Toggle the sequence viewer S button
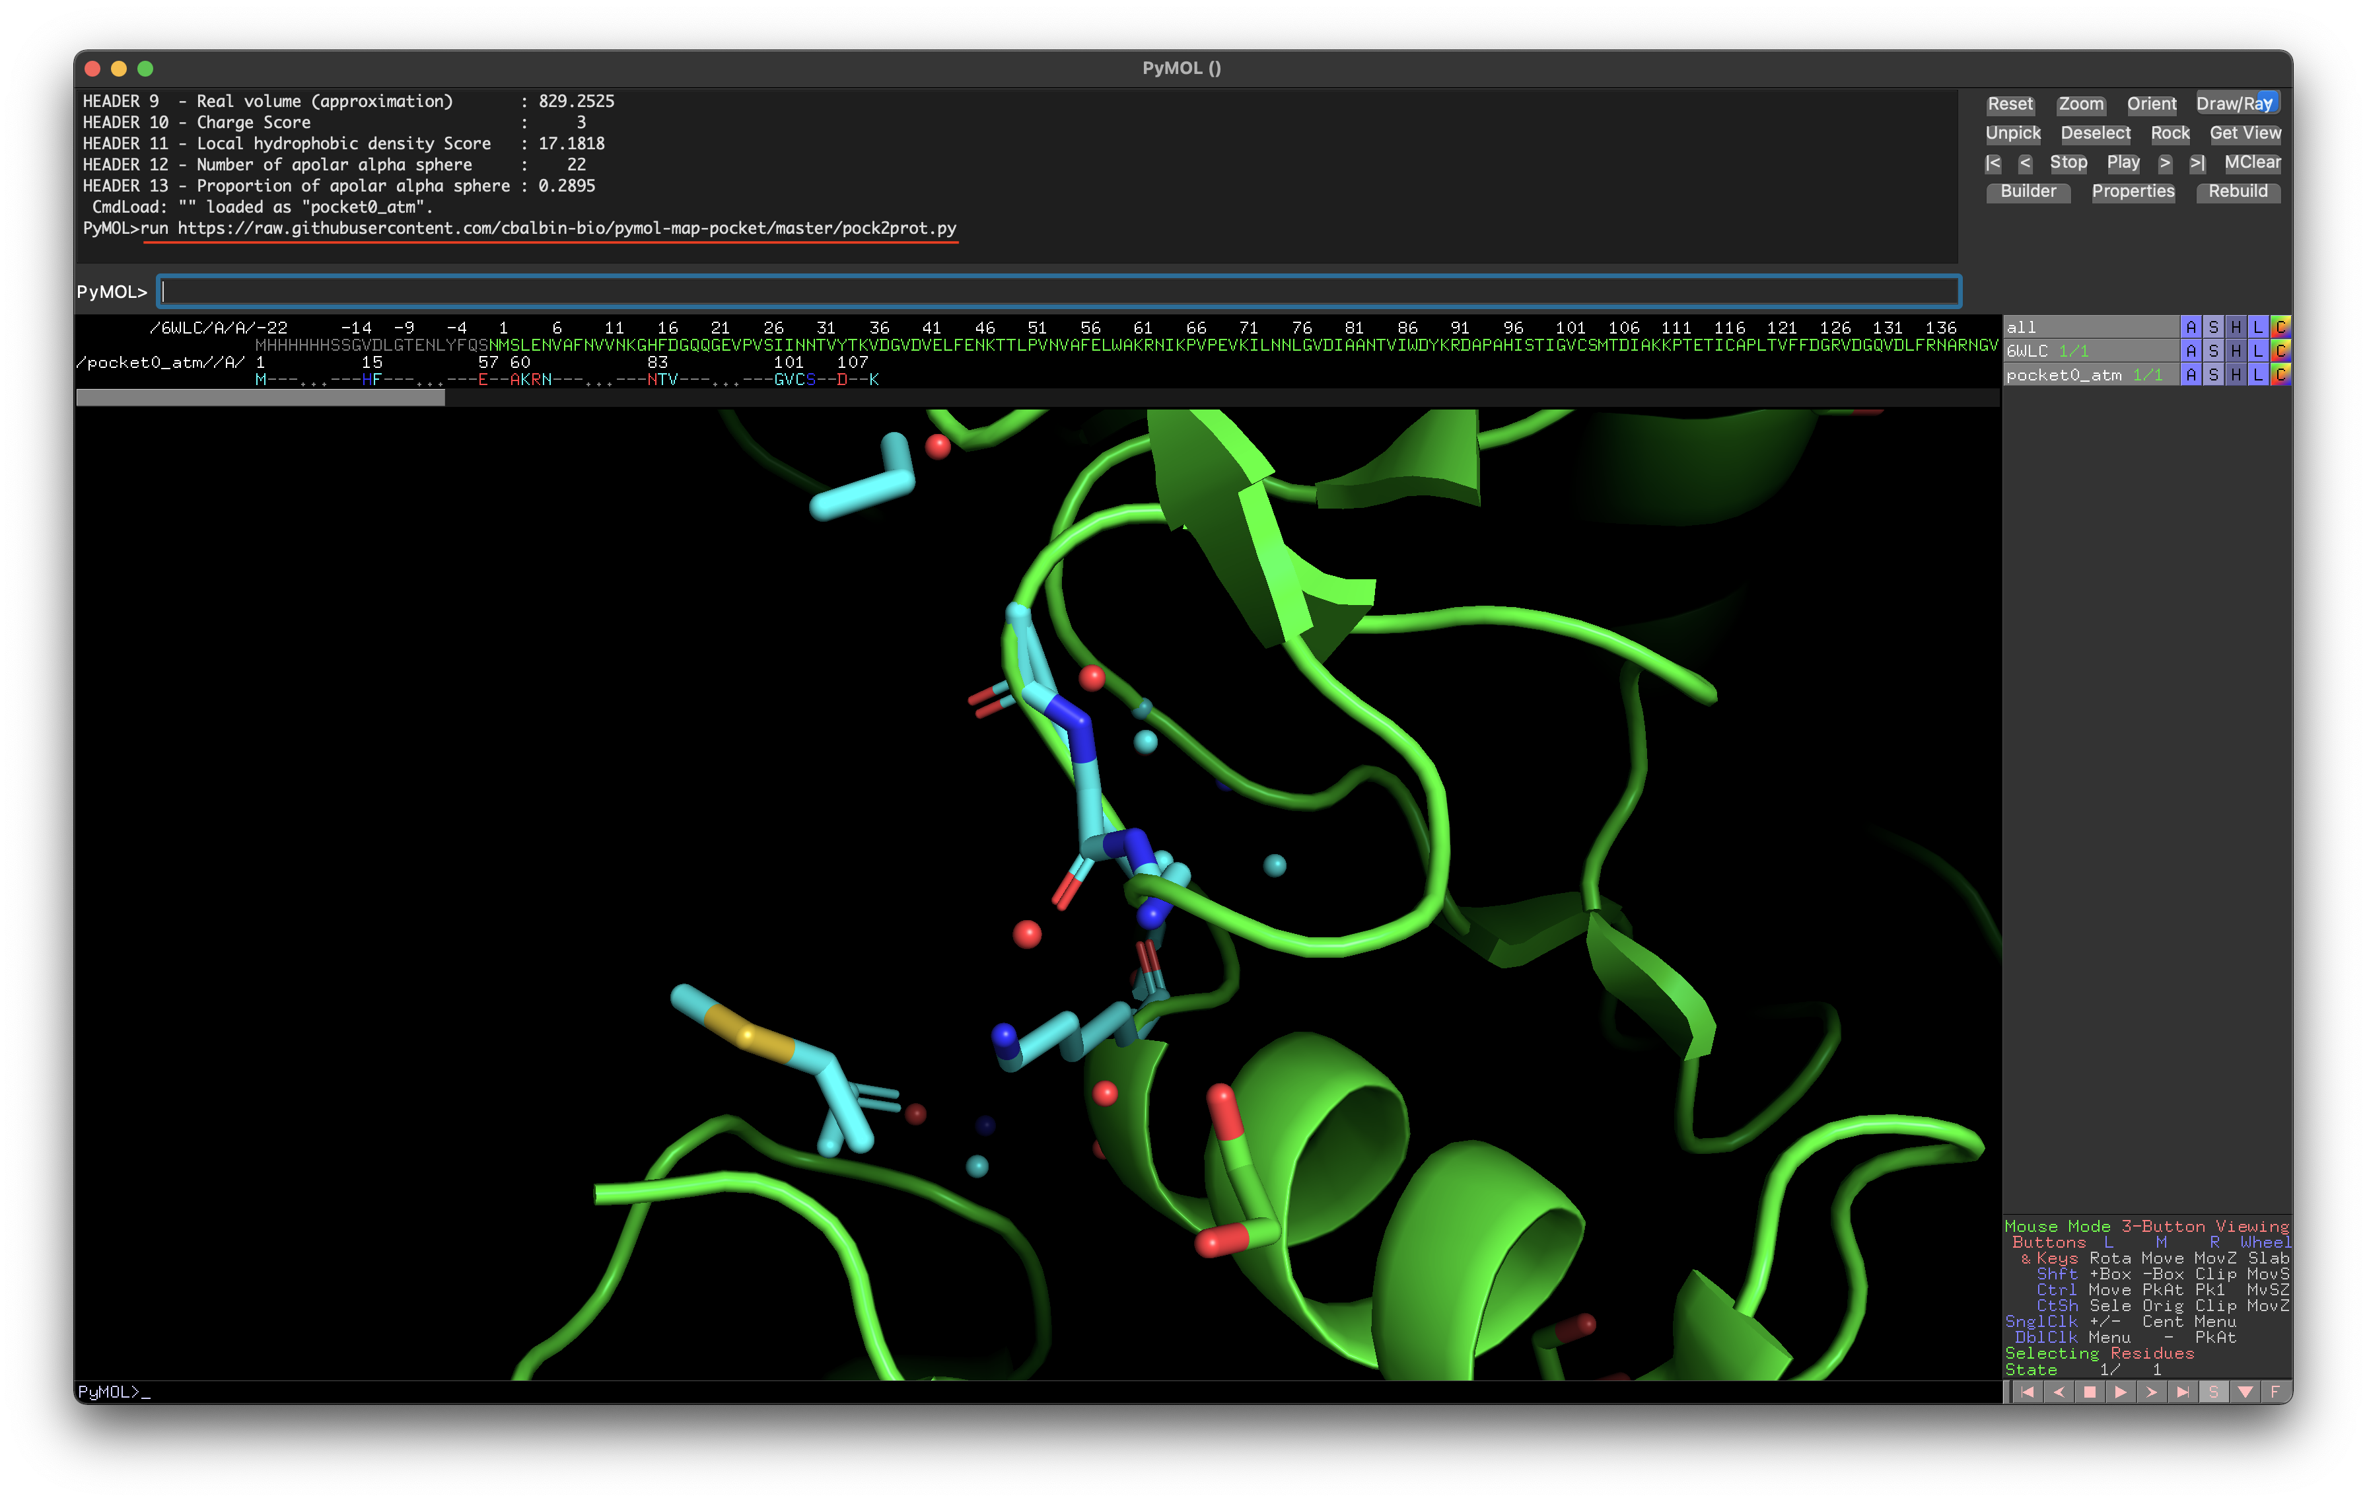This screenshot has width=2367, height=1502. (x=2214, y=1392)
